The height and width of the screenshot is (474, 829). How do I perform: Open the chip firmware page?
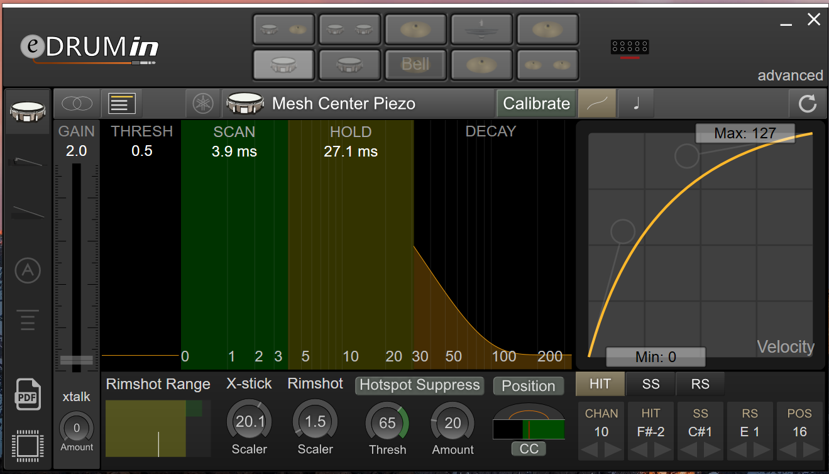[x=28, y=446]
